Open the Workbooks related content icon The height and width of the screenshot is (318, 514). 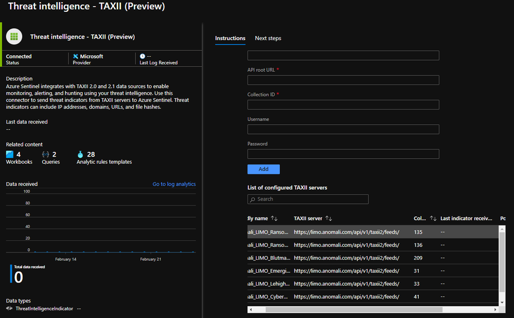coord(10,154)
